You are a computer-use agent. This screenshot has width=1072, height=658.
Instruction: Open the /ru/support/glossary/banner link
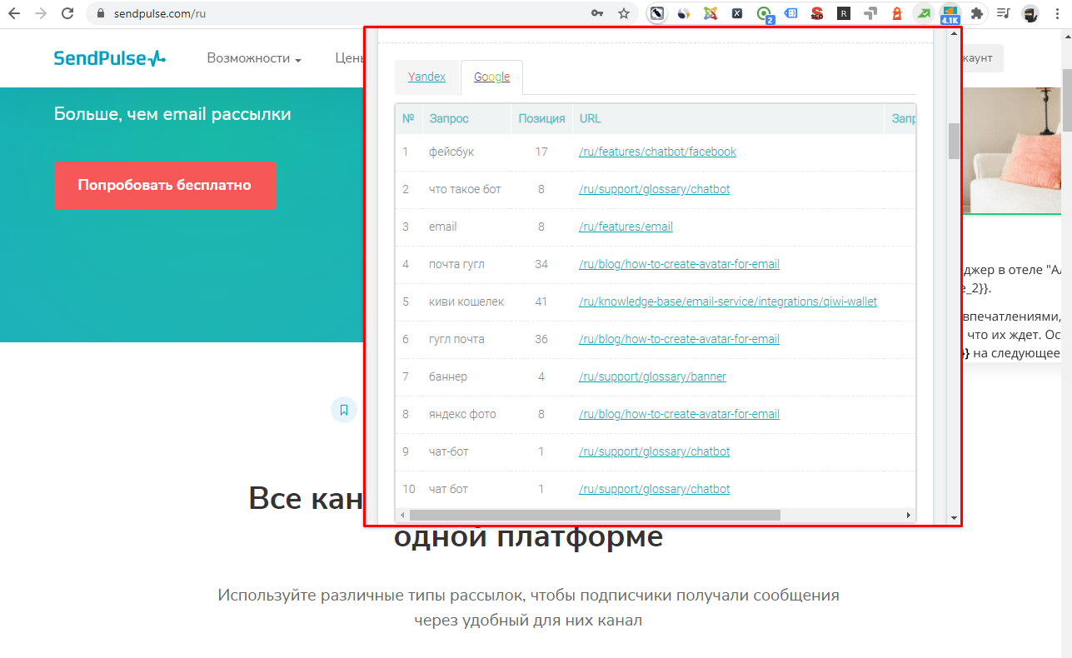point(652,376)
